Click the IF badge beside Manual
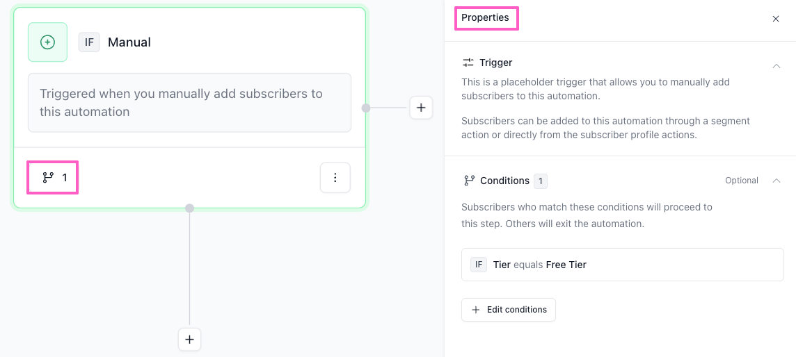Viewport: 796px width, 357px height. click(x=89, y=42)
